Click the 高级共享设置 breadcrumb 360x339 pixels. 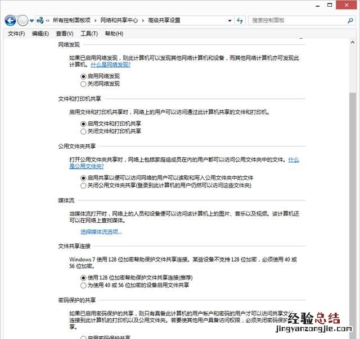pyautogui.click(x=164, y=20)
